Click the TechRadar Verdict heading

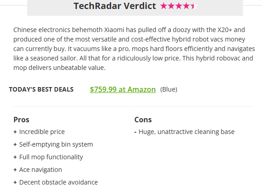[115, 6]
